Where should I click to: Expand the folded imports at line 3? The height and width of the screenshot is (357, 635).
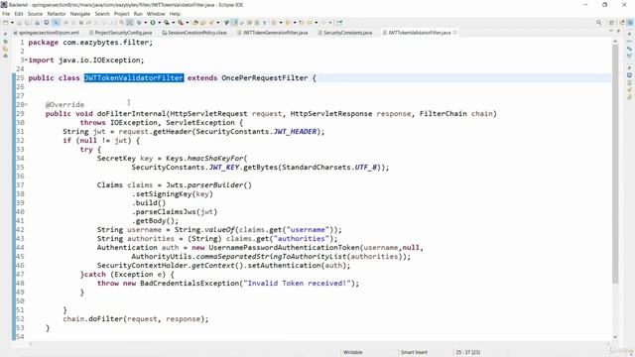tap(26, 59)
